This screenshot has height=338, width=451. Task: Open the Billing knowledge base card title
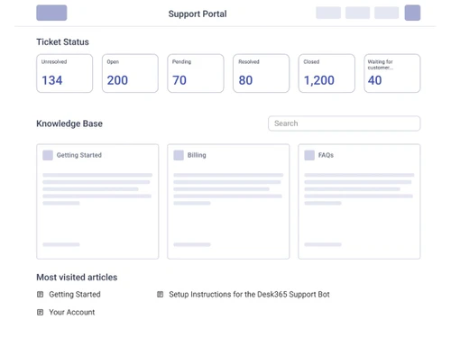[197, 155]
